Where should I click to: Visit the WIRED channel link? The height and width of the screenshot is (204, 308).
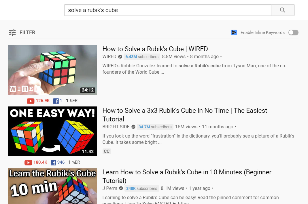click(x=109, y=56)
